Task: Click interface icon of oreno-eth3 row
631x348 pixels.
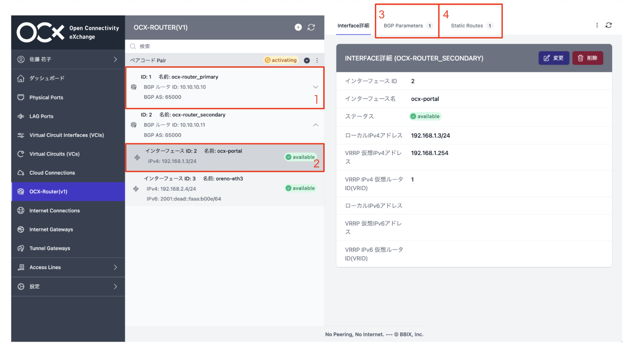Action: 136,189
